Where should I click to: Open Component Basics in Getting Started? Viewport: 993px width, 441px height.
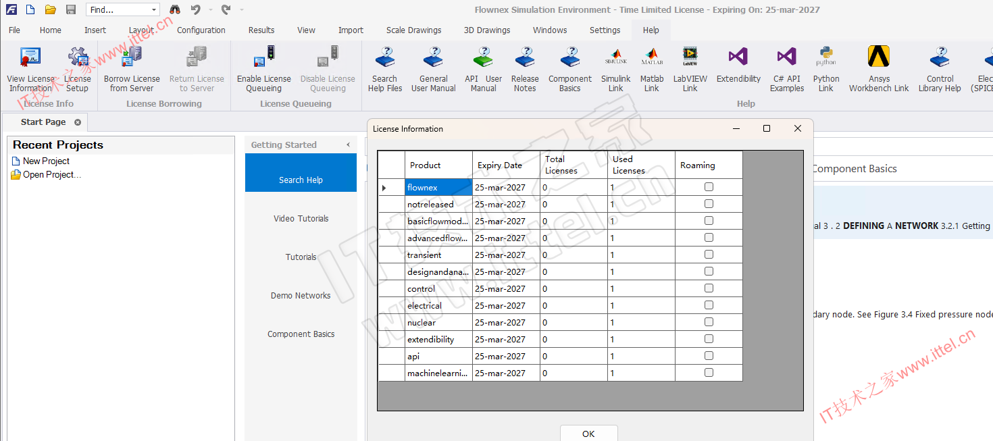(x=301, y=334)
